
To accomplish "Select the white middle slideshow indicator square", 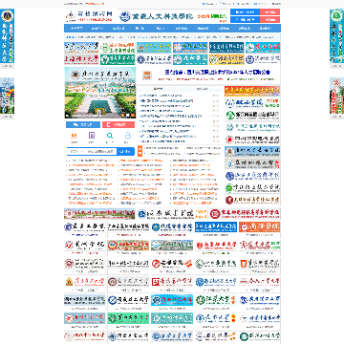I will tap(127, 116).
